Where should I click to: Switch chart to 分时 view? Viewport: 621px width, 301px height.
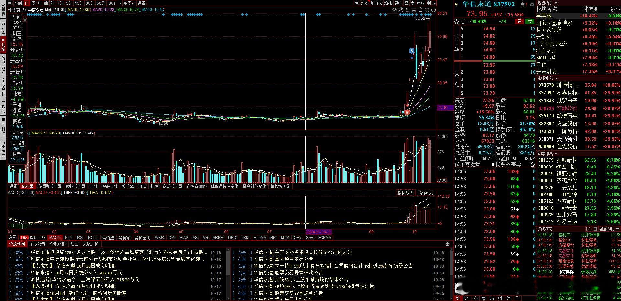pyautogui.click(x=18, y=3)
